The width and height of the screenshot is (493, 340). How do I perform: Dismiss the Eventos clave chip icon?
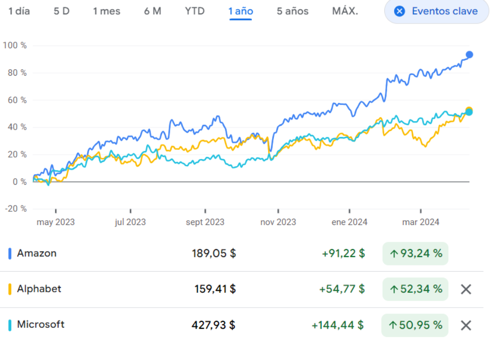pos(400,11)
